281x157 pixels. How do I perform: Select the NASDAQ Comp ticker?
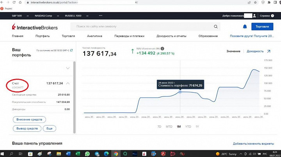(x=43, y=16)
